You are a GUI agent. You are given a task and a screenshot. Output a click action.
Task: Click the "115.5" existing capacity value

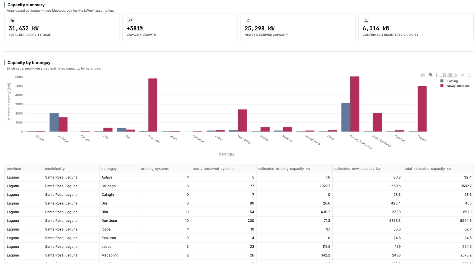pos(326,246)
